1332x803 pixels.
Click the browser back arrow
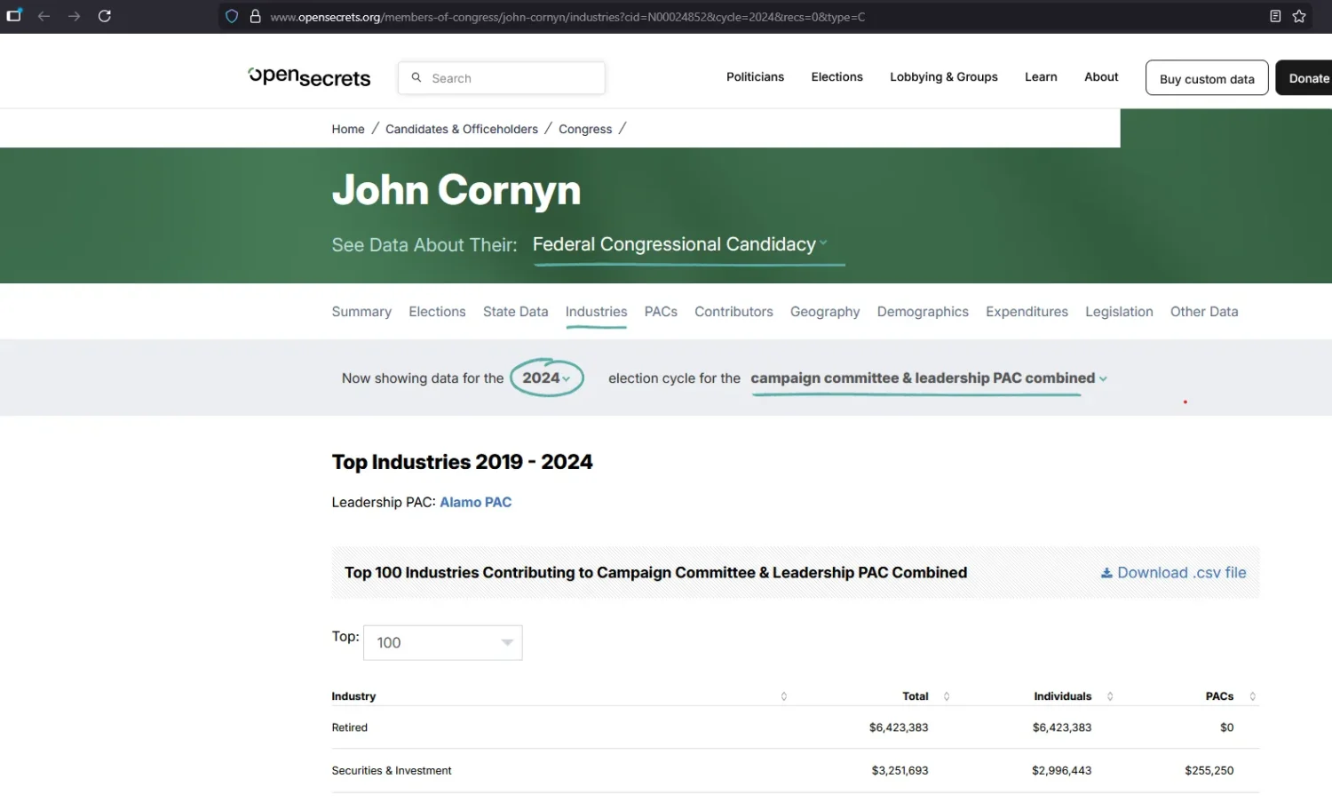44,16
